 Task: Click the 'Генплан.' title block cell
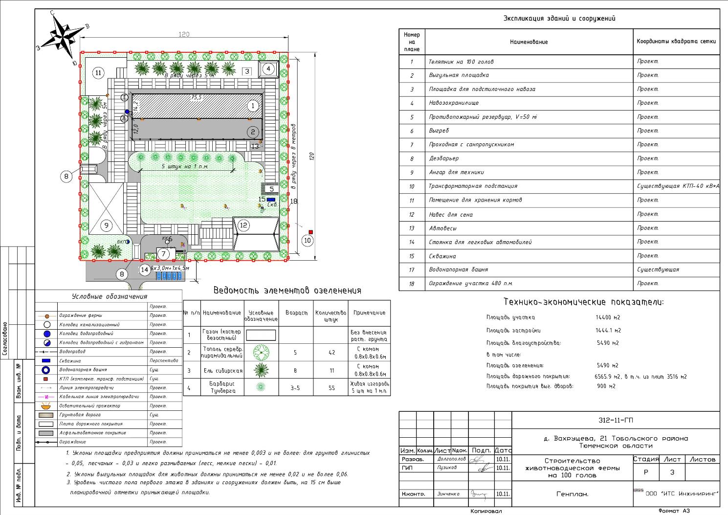pos(572,494)
